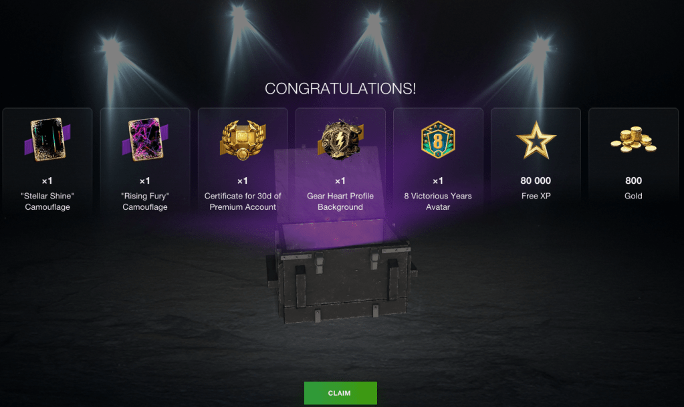Click the Premium Account certificate medal icon
This screenshot has height=407, width=684.
point(243,140)
